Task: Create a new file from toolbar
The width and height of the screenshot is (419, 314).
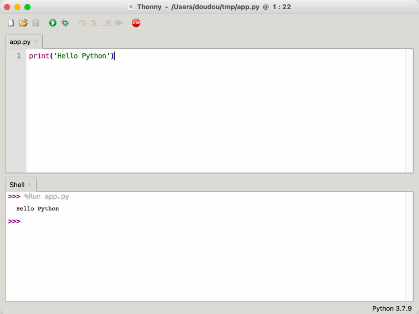Action: [11, 23]
